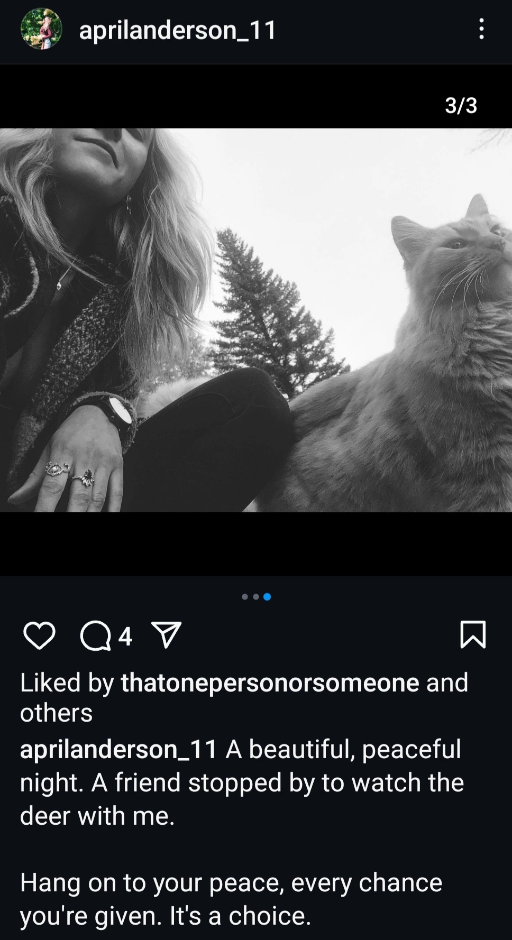Open the thatonepersonorsomeone profile link
Image resolution: width=512 pixels, height=940 pixels.
(x=270, y=683)
